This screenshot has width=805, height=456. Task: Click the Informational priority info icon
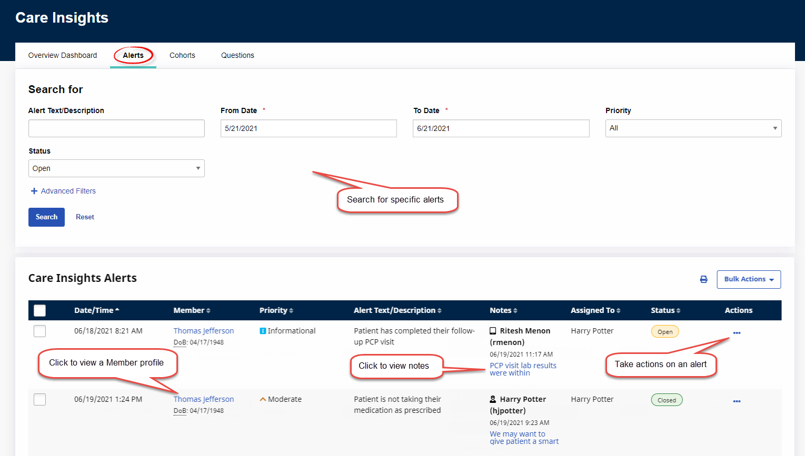coord(263,331)
